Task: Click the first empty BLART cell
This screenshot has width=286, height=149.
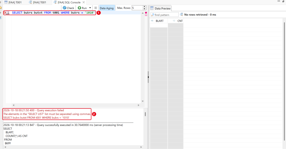Action: pos(159,25)
